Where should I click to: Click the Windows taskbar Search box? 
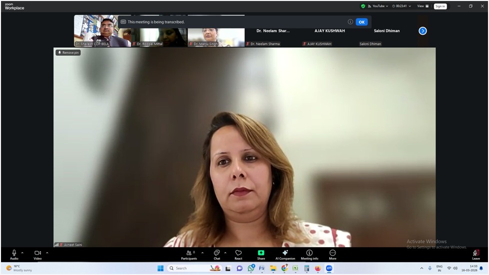point(186,268)
